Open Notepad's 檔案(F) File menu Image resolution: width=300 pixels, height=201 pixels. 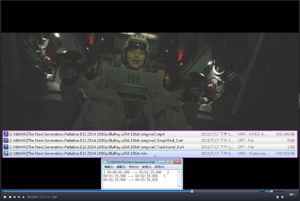(x=109, y=167)
